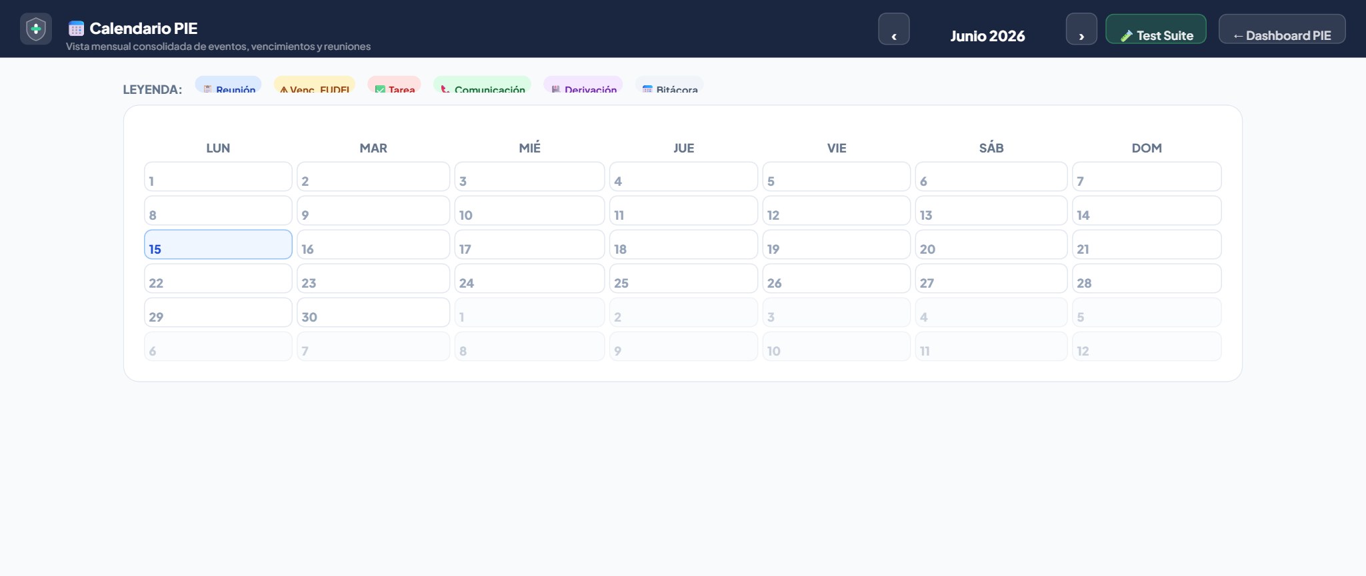Click the DOM column header
Viewport: 1366px width, 576px height.
pyautogui.click(x=1147, y=148)
